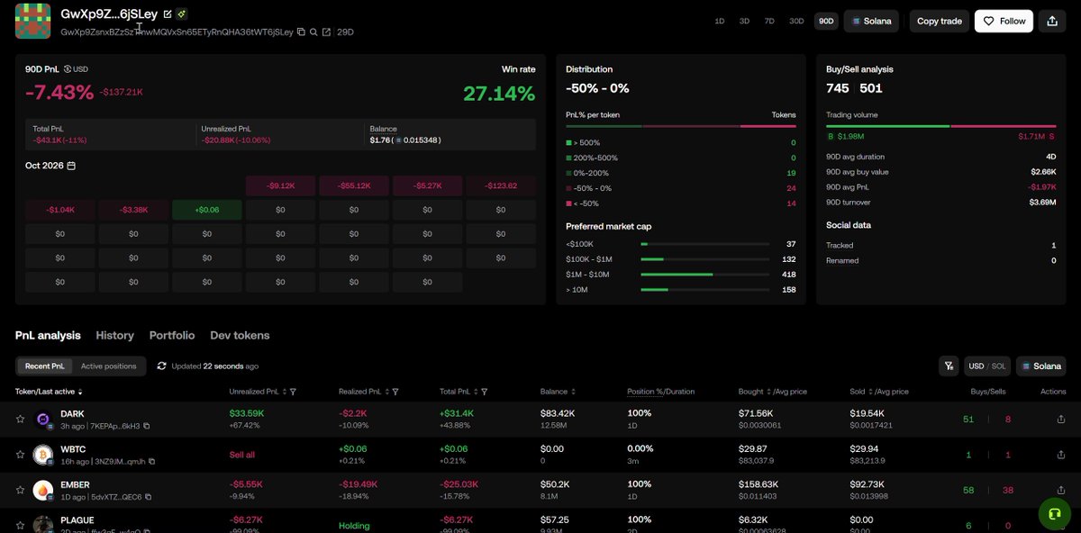The width and height of the screenshot is (1081, 533).
Task: Click the Copy trade button
Action: [940, 22]
